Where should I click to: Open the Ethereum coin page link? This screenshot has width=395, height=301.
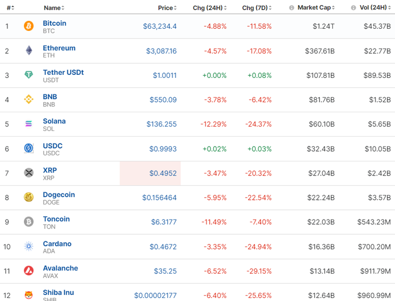pyautogui.click(x=59, y=48)
